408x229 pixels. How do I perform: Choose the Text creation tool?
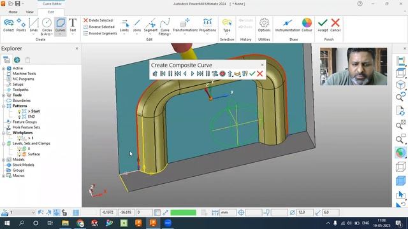pyautogui.click(x=73, y=27)
